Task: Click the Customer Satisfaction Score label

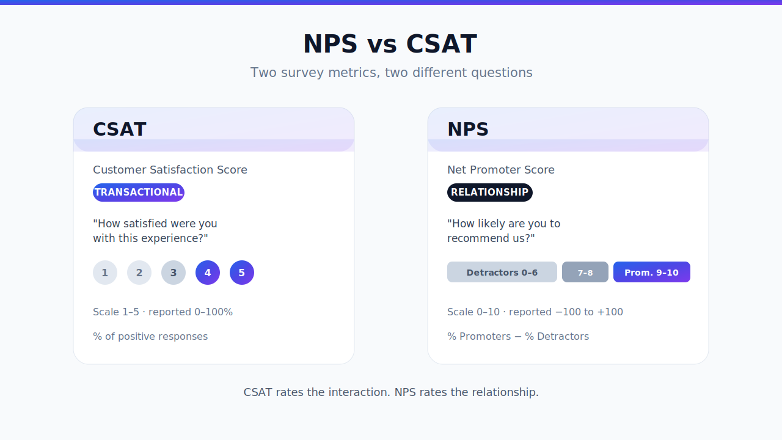Action: click(170, 170)
